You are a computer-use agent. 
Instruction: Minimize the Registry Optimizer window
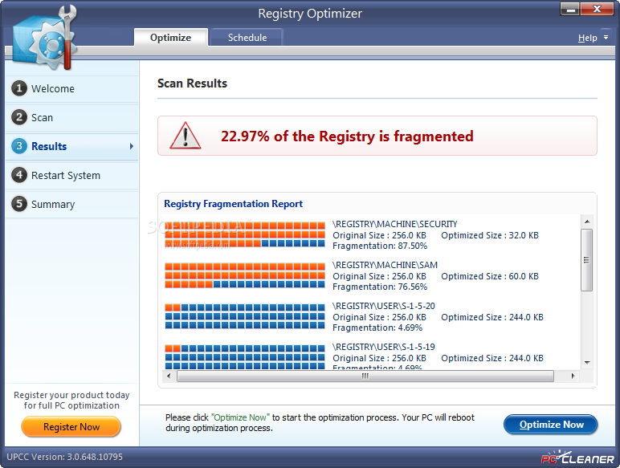[570, 9]
